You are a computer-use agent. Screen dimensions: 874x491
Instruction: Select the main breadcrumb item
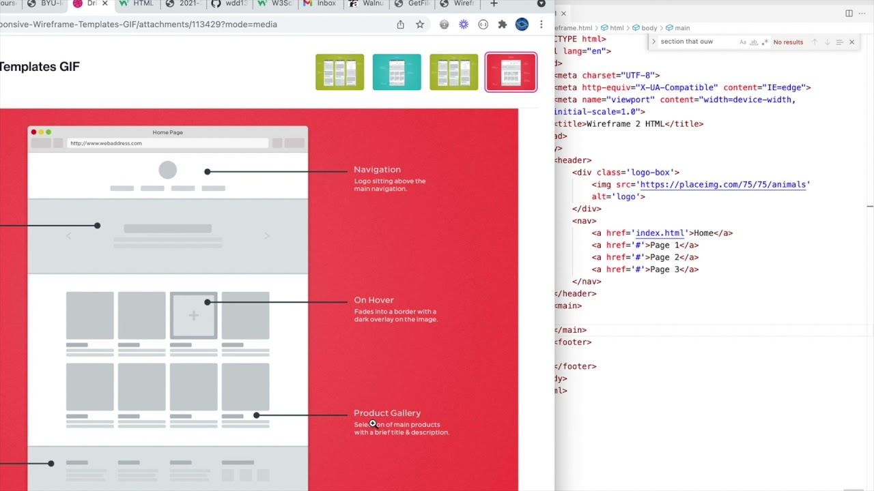click(678, 28)
